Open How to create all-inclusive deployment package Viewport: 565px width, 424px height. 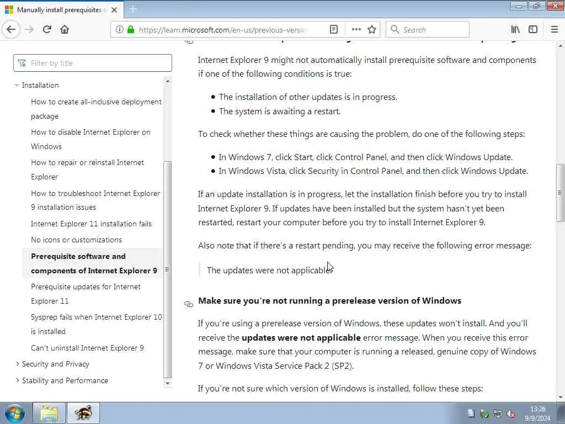(x=96, y=109)
